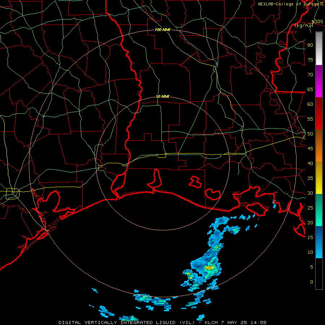Click the white segment of the color bar
The width and height of the screenshot is (325, 325).
tap(319, 48)
